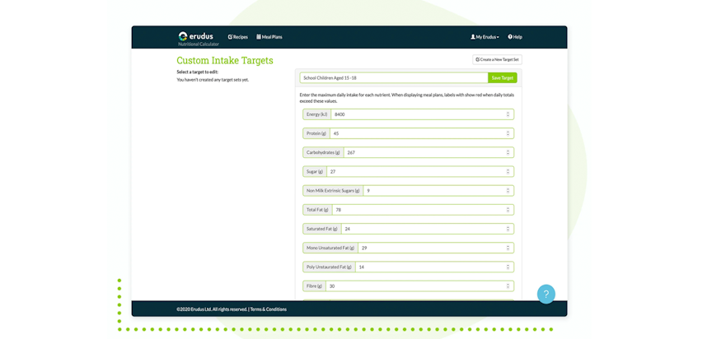Open the Recipes menu item
This screenshot has height=339, width=707.
[x=238, y=37]
